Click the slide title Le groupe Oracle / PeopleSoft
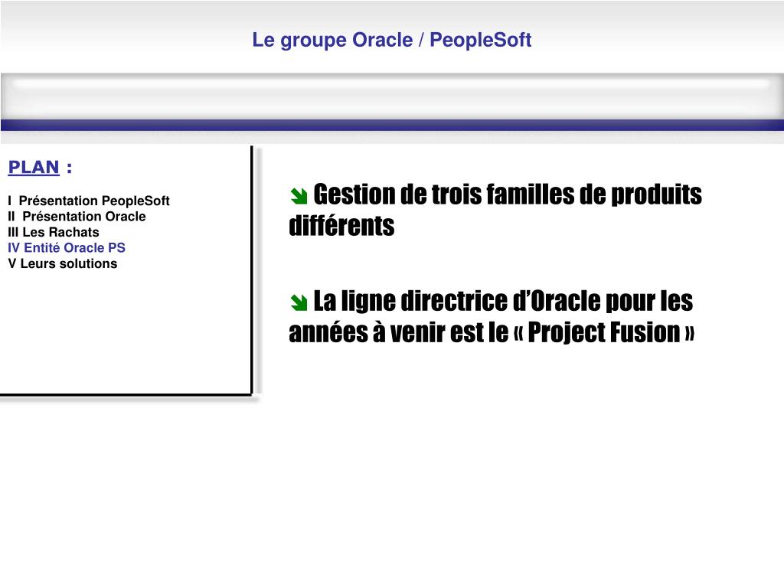The image size is (784, 588). tap(391, 40)
